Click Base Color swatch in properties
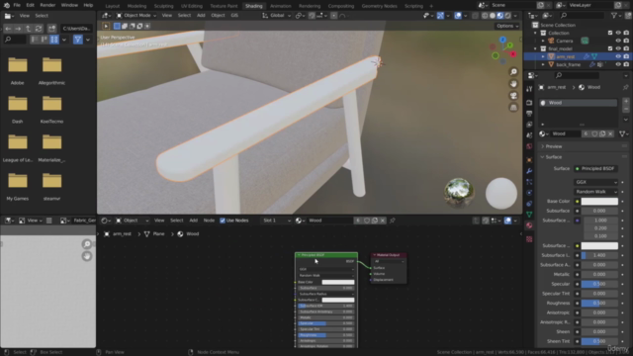 599,201
